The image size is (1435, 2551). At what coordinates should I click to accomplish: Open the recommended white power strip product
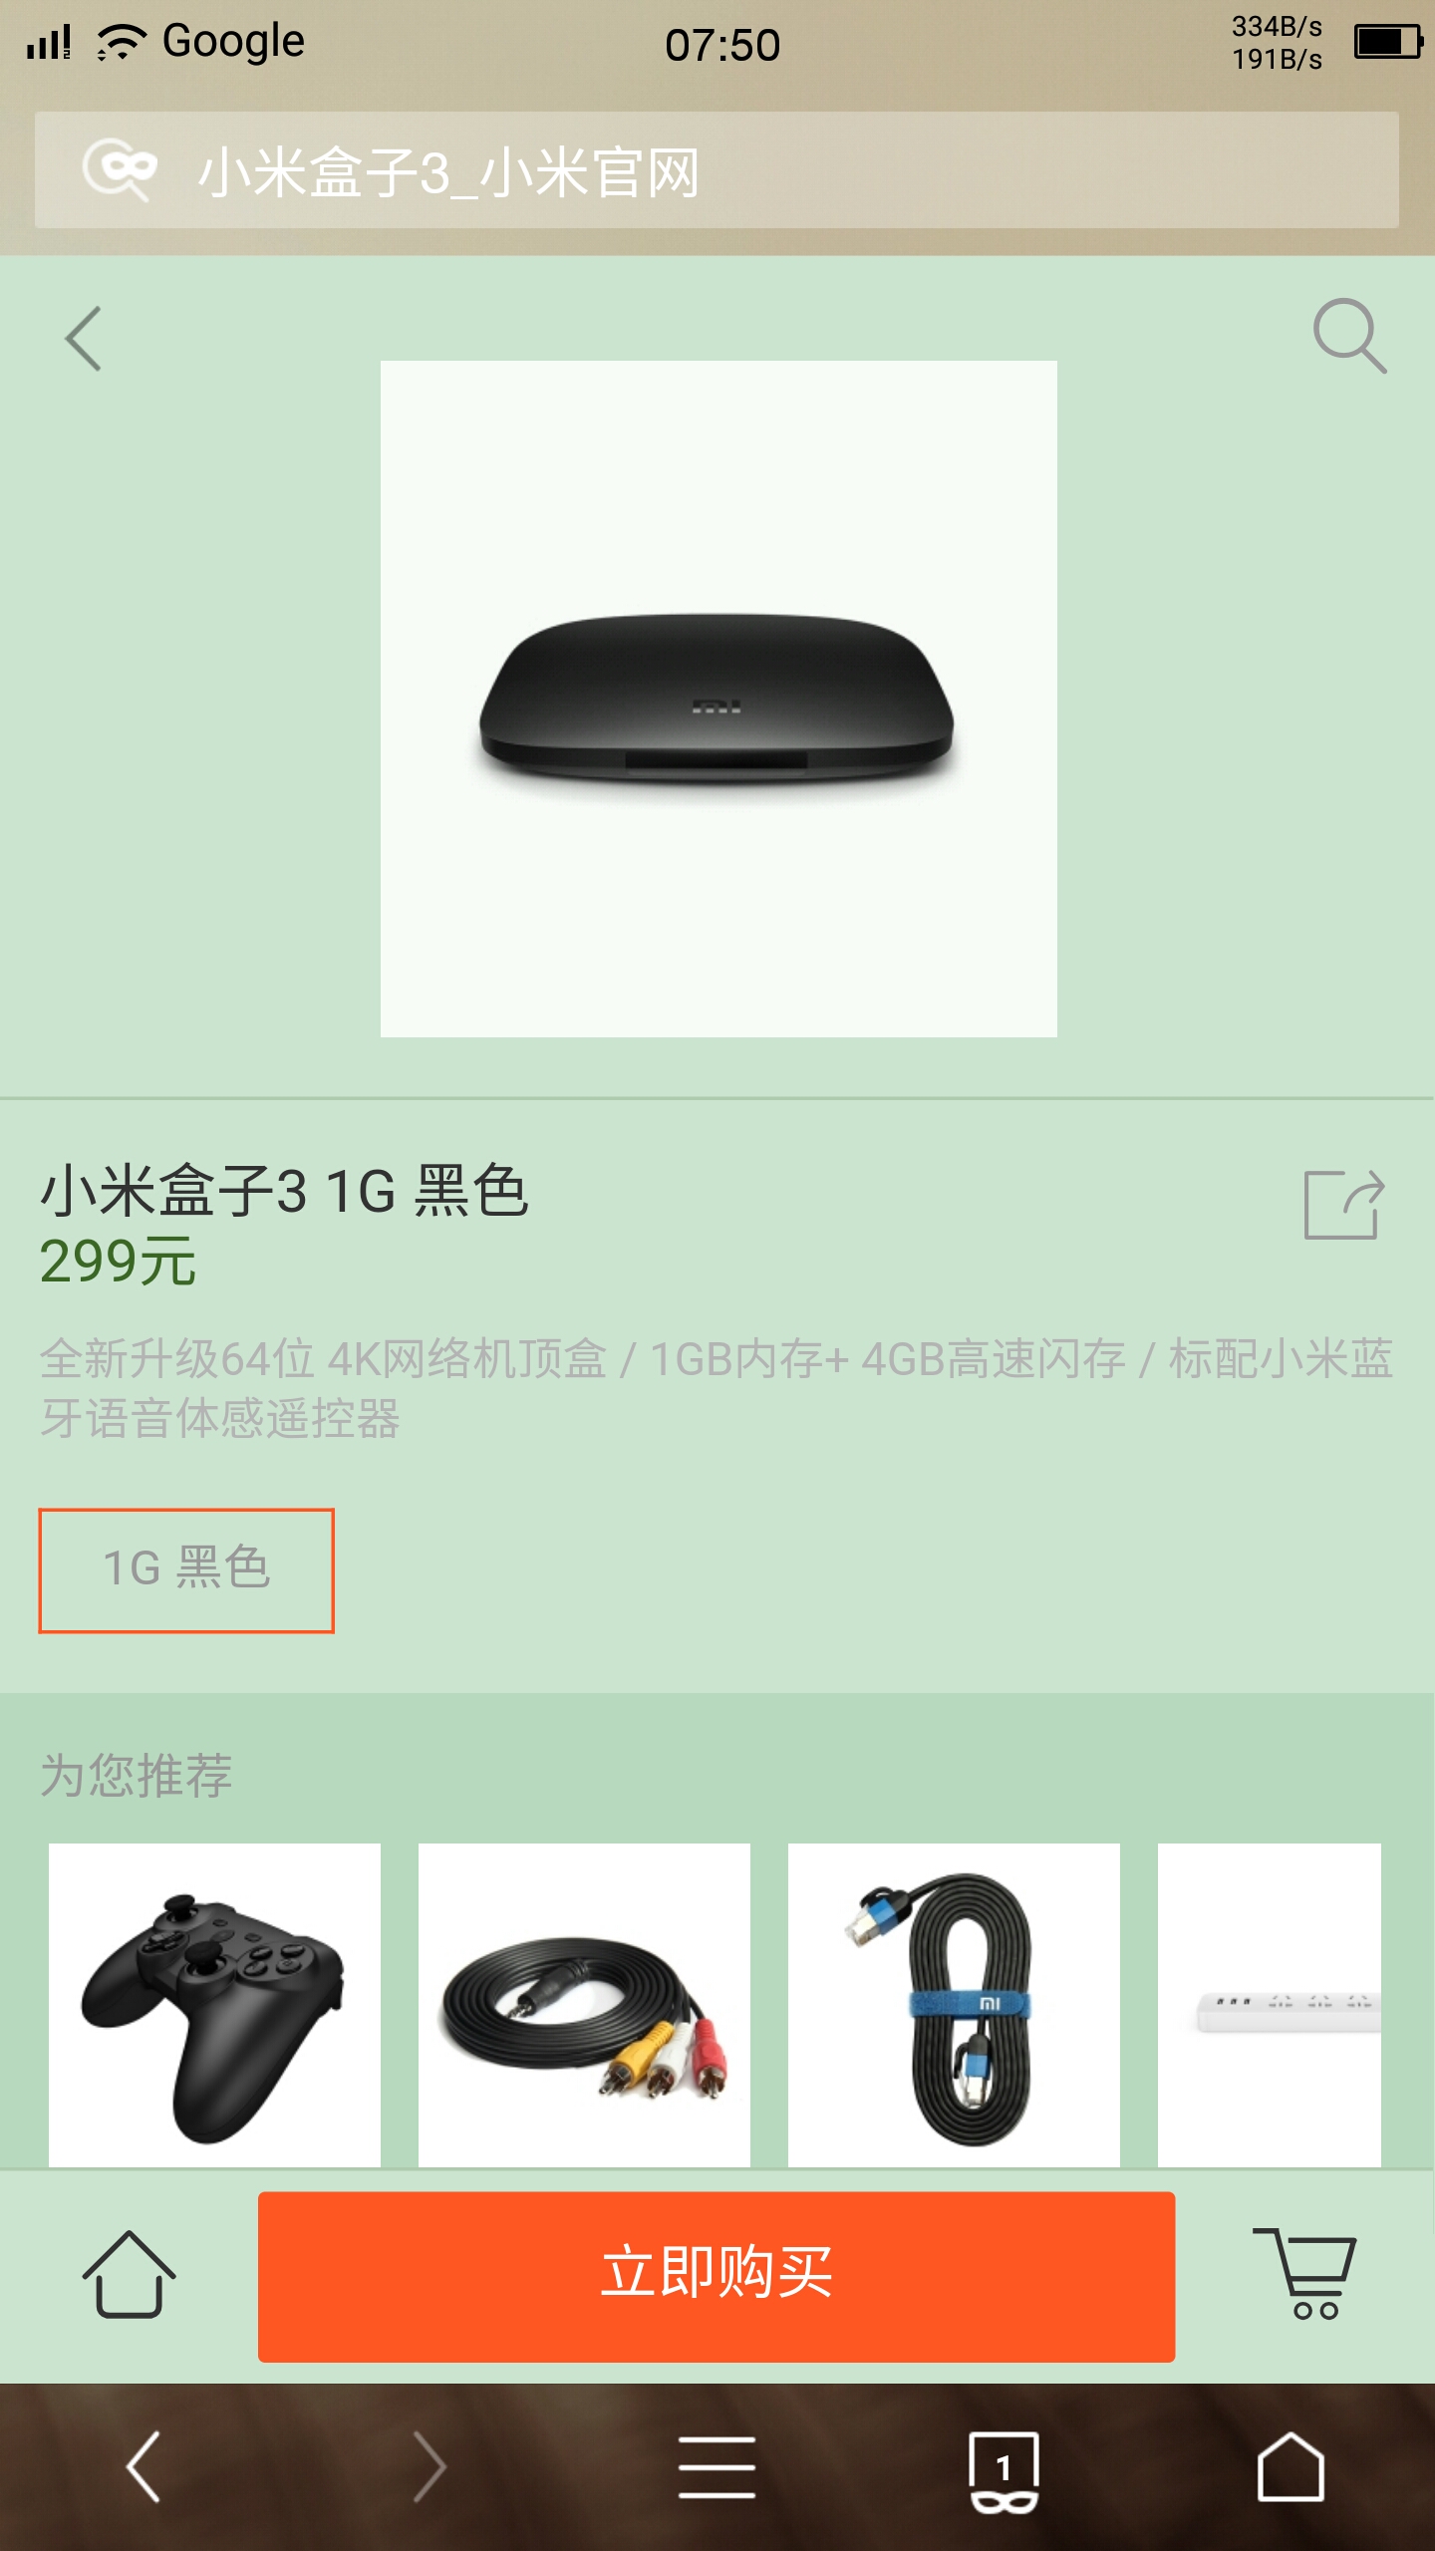coord(1270,2005)
